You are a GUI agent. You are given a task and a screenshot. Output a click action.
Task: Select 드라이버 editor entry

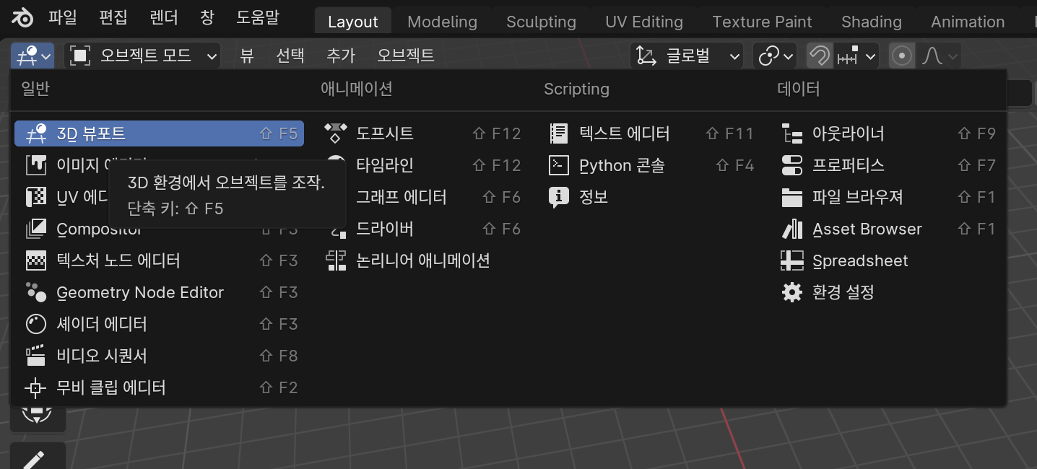[423, 229]
